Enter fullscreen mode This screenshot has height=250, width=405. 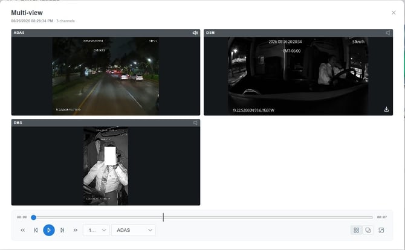click(x=381, y=230)
